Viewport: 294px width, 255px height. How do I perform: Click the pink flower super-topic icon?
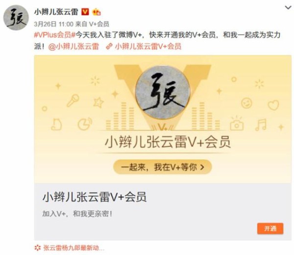[38, 248]
